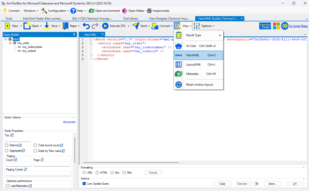Open the Execute dropdown arrow

(x=129, y=26)
